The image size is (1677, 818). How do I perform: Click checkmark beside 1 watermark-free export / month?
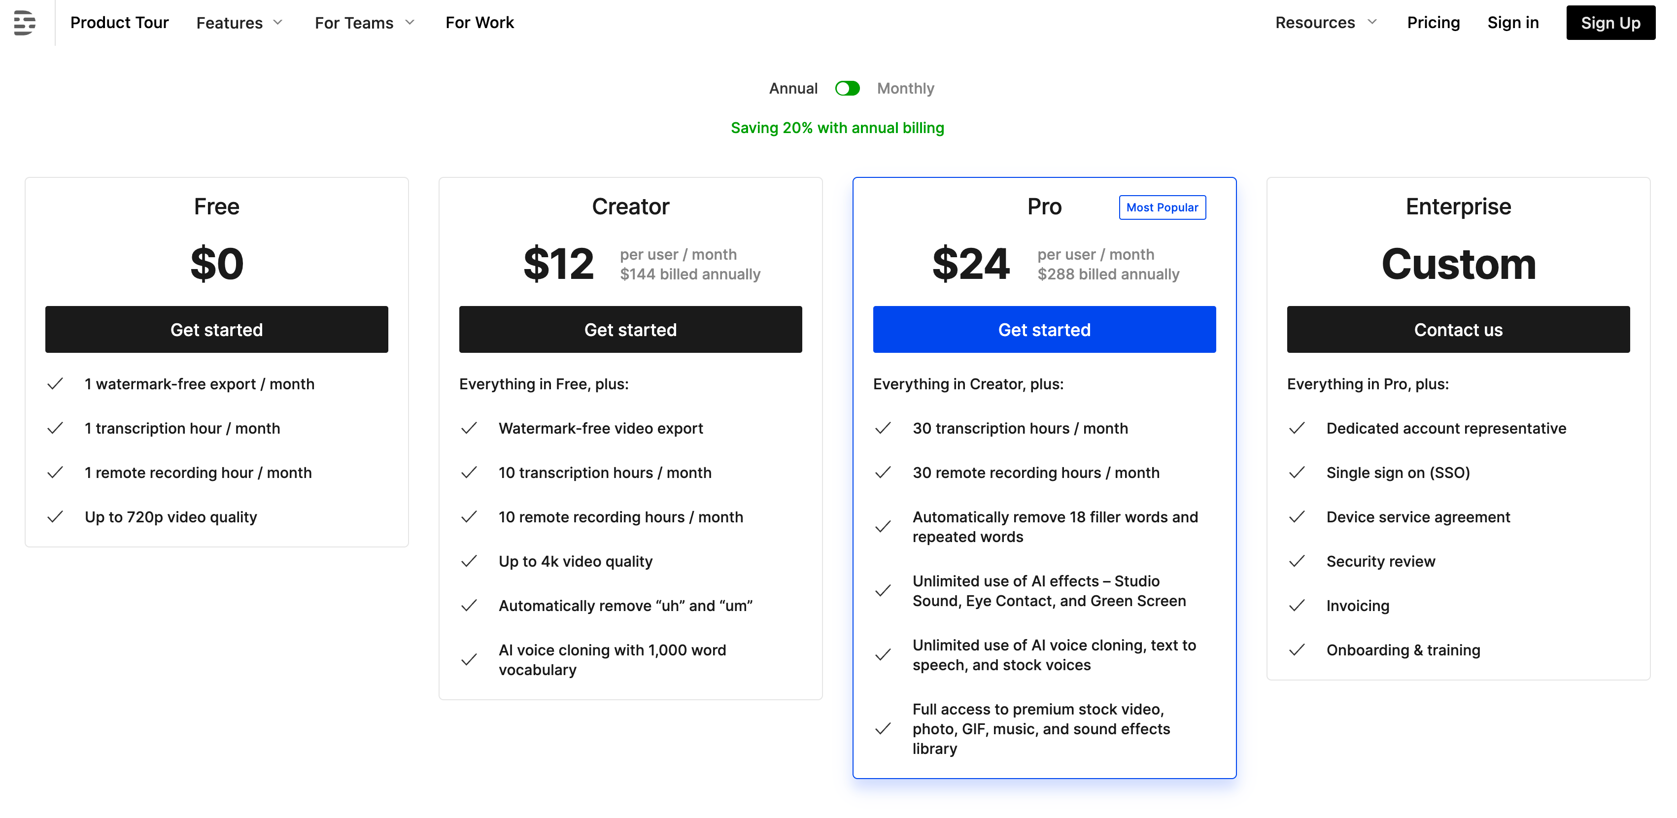click(55, 384)
